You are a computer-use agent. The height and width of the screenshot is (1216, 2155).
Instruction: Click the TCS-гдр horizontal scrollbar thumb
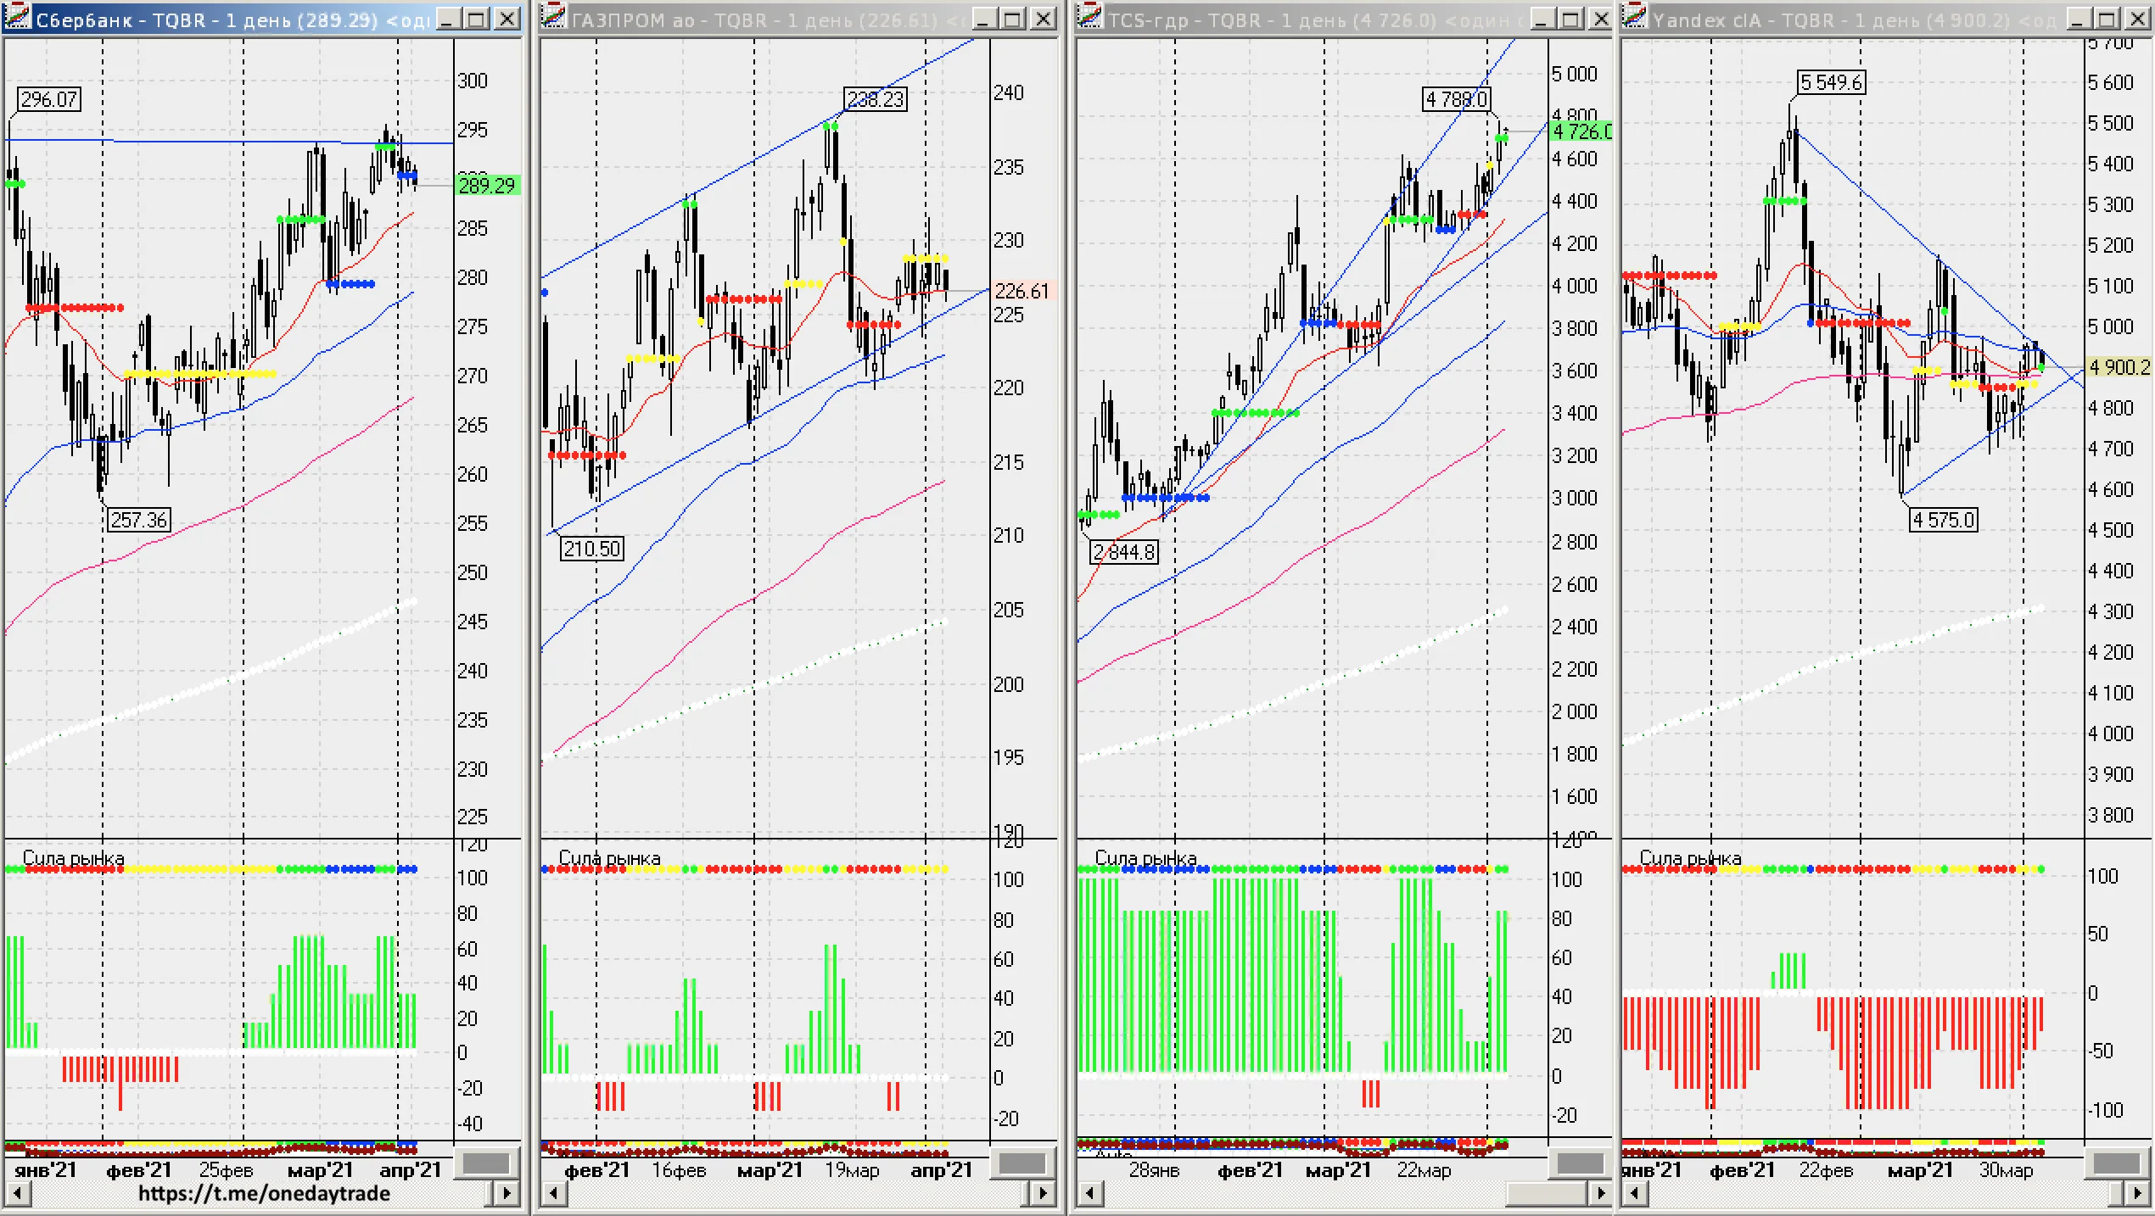tap(1546, 1194)
